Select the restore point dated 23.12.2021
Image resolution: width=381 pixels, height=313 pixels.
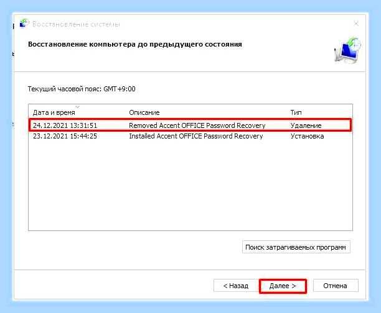click(x=190, y=136)
